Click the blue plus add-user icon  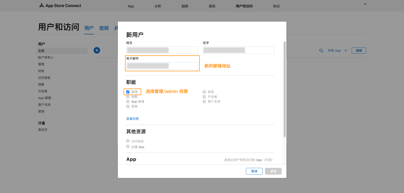[97, 50]
